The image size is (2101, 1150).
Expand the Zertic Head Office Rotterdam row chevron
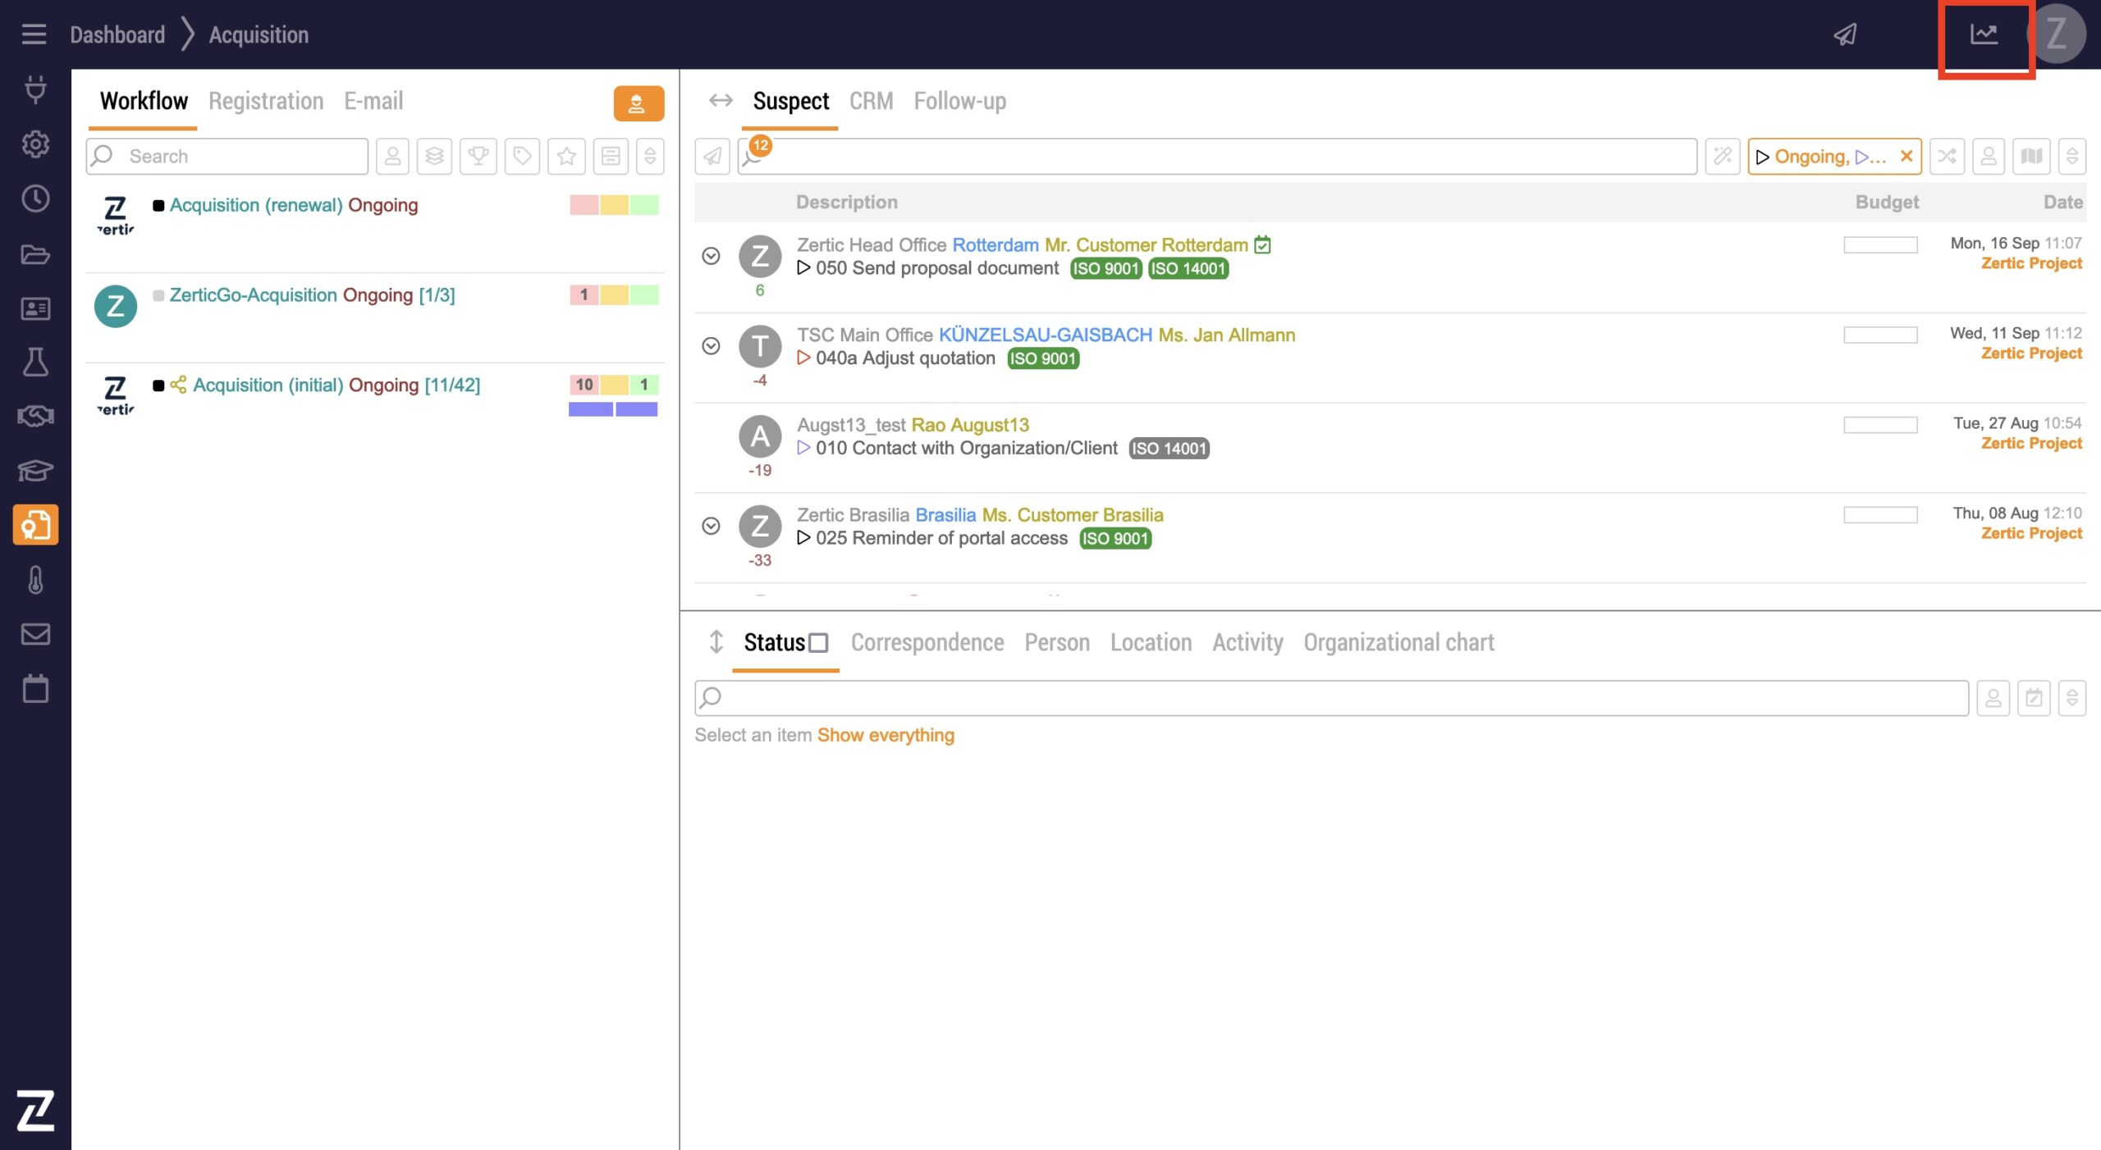click(711, 256)
